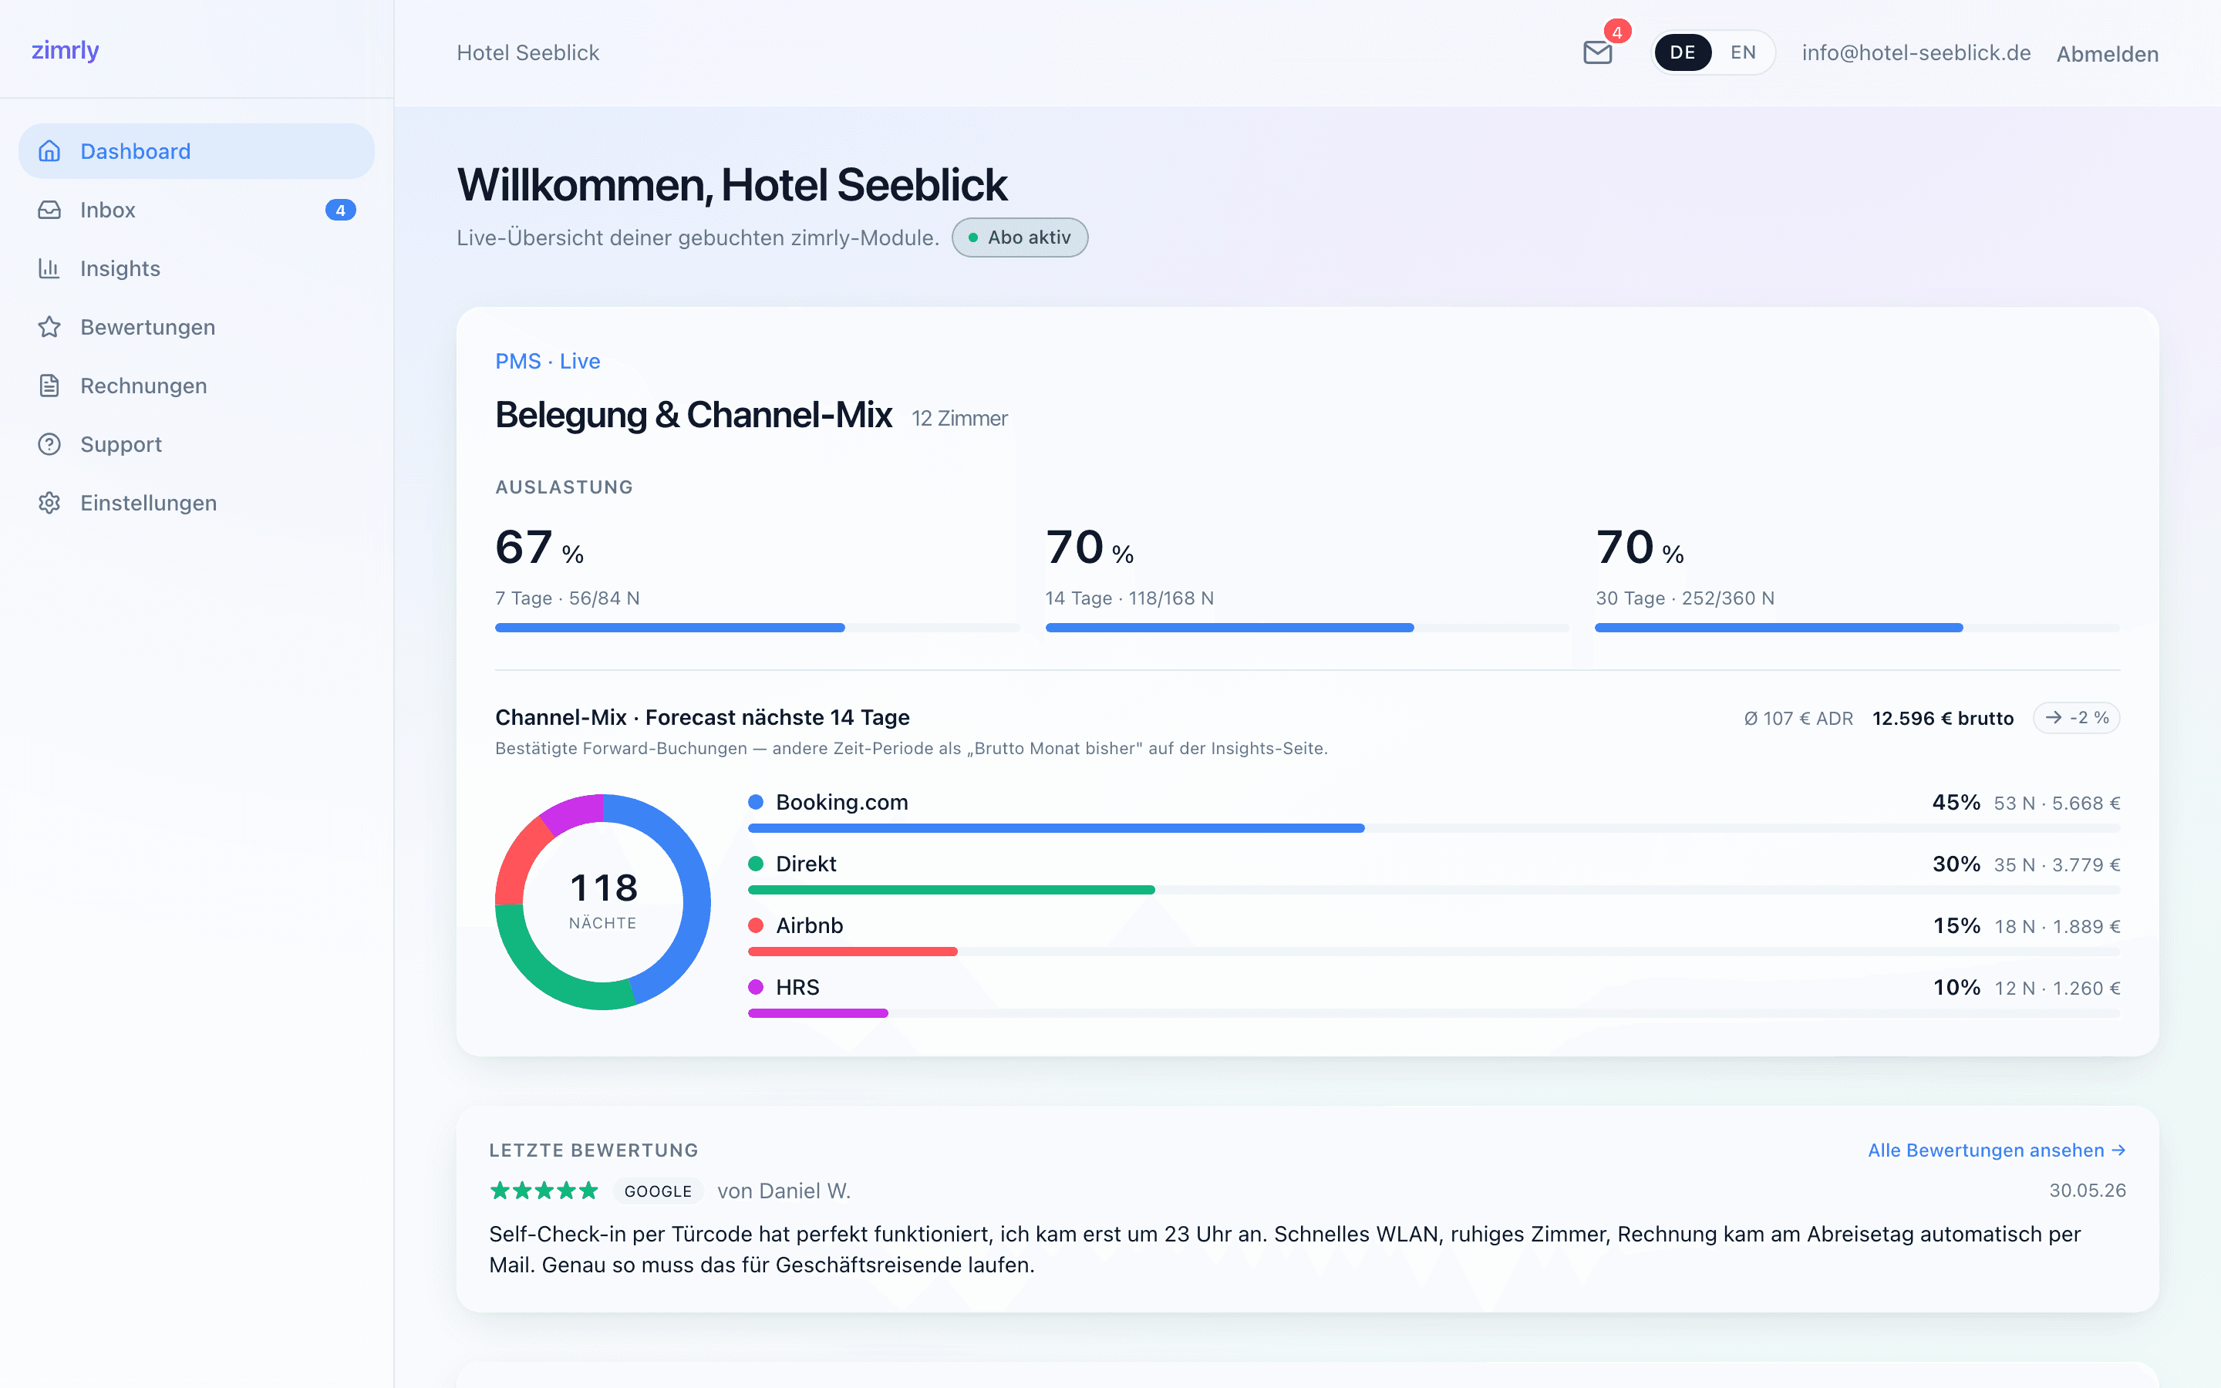Click the HRS purple legend dot
Viewport: 2221px width, 1388px height.
(x=757, y=987)
